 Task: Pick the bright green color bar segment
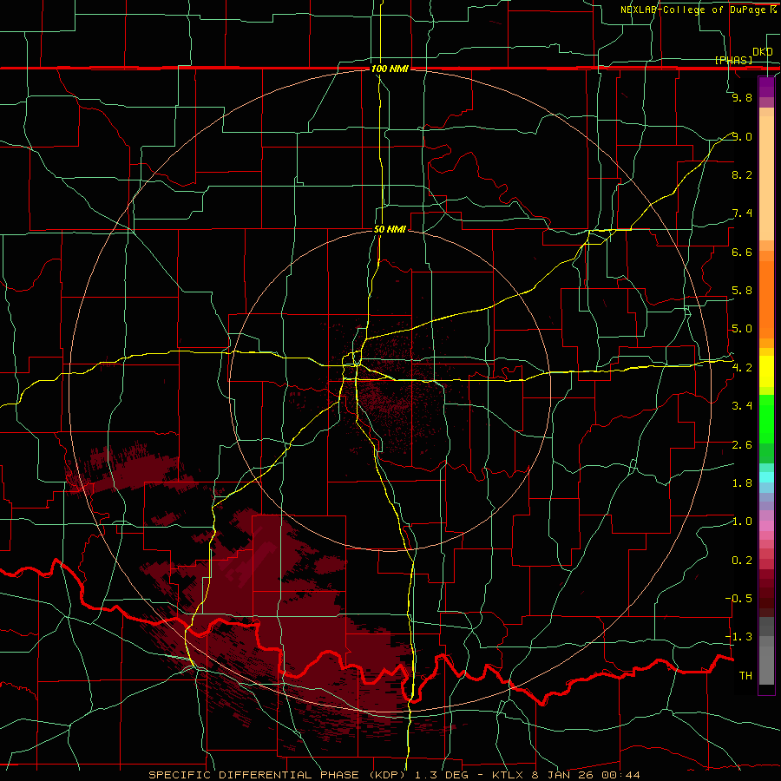pos(766,419)
